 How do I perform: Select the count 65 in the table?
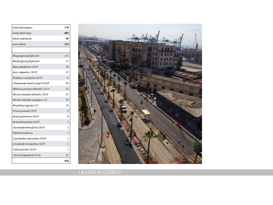pos(67,89)
